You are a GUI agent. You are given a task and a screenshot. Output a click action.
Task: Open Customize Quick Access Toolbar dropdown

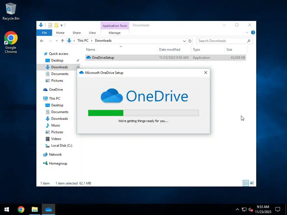click(x=61, y=25)
